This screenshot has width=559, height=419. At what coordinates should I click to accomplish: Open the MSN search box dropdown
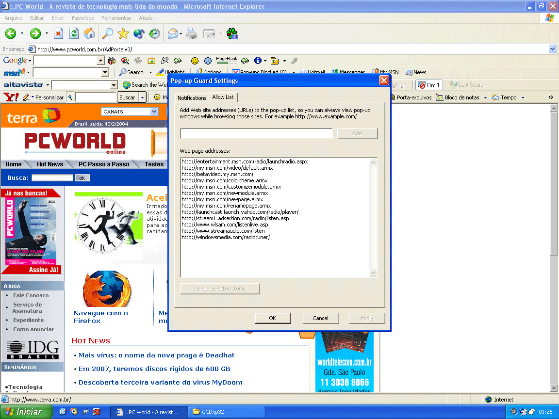point(105,72)
